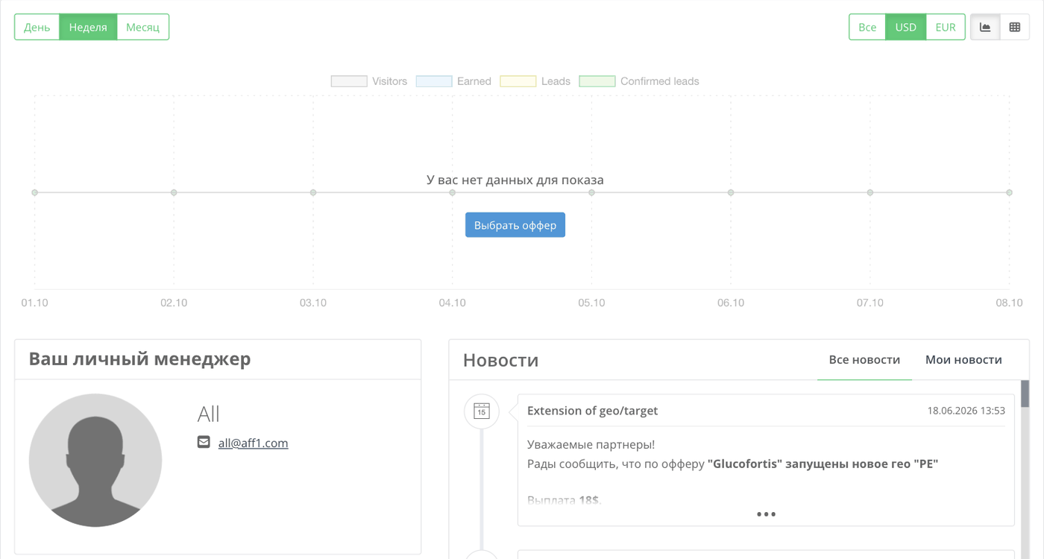Toggle the Visitors legend swatch
This screenshot has height=559, width=1044.
[x=349, y=81]
